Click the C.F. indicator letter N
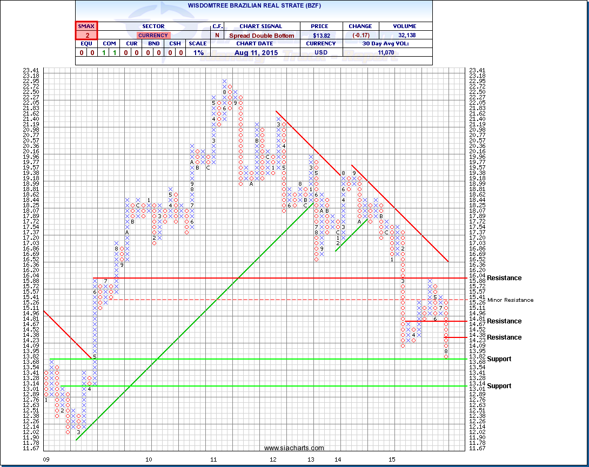Image resolution: width=589 pixels, height=467 pixels. click(x=218, y=36)
